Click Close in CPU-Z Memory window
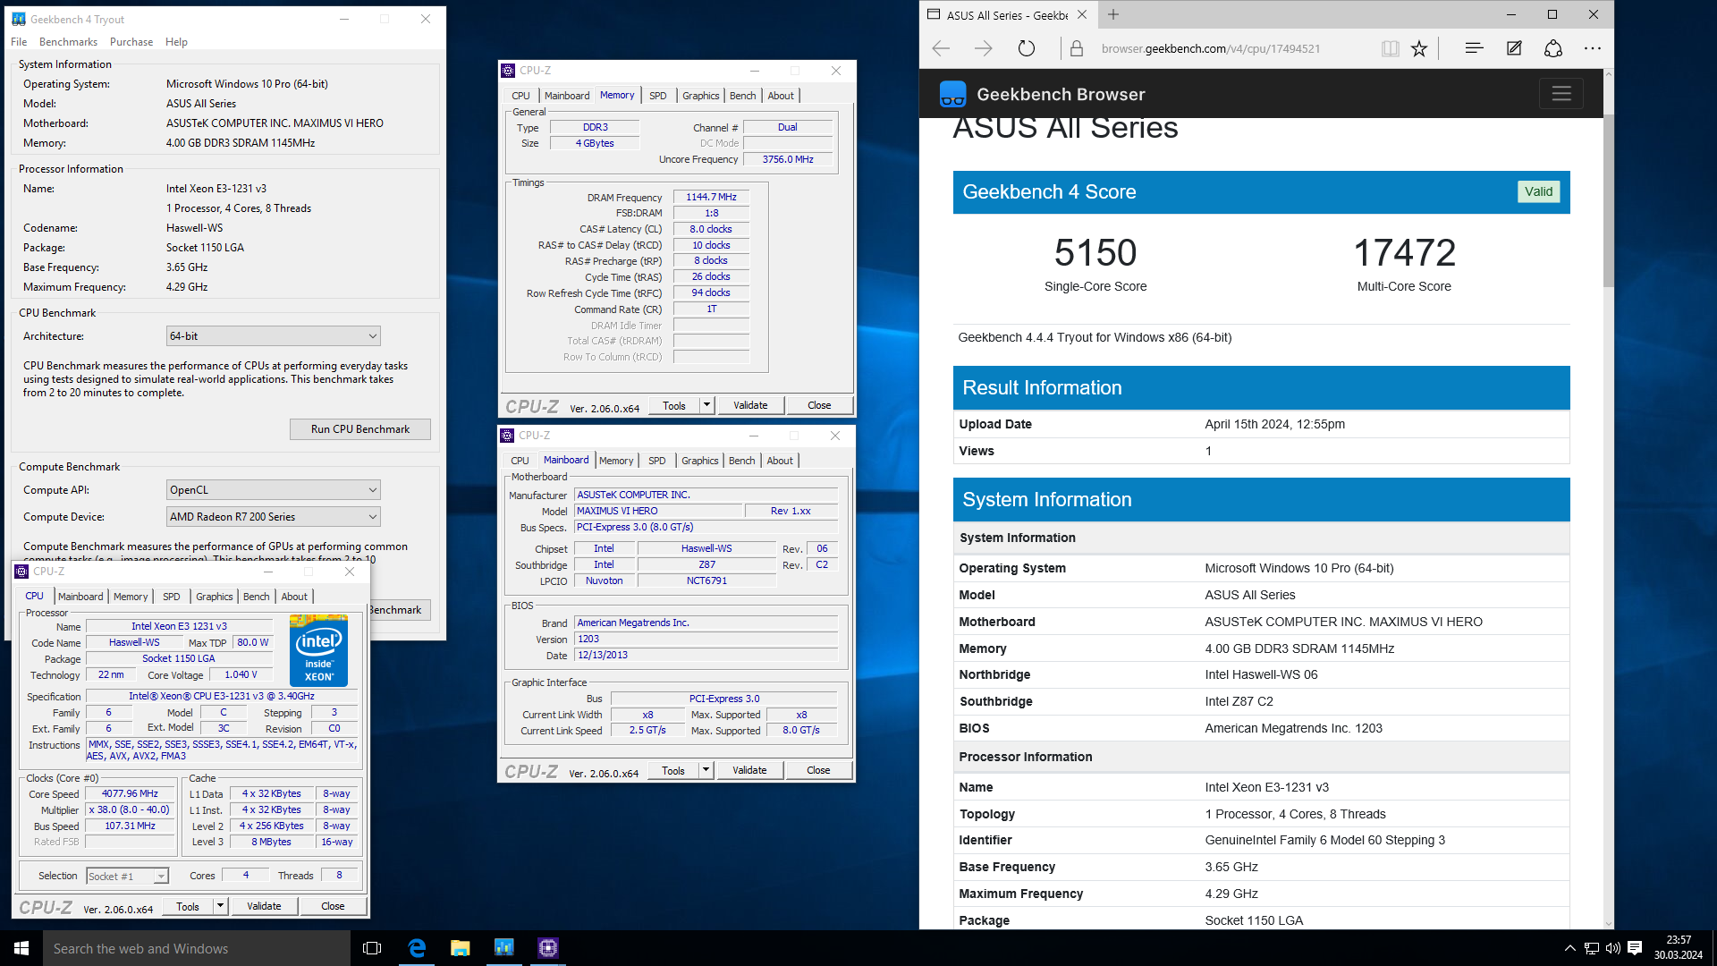 pos(819,405)
